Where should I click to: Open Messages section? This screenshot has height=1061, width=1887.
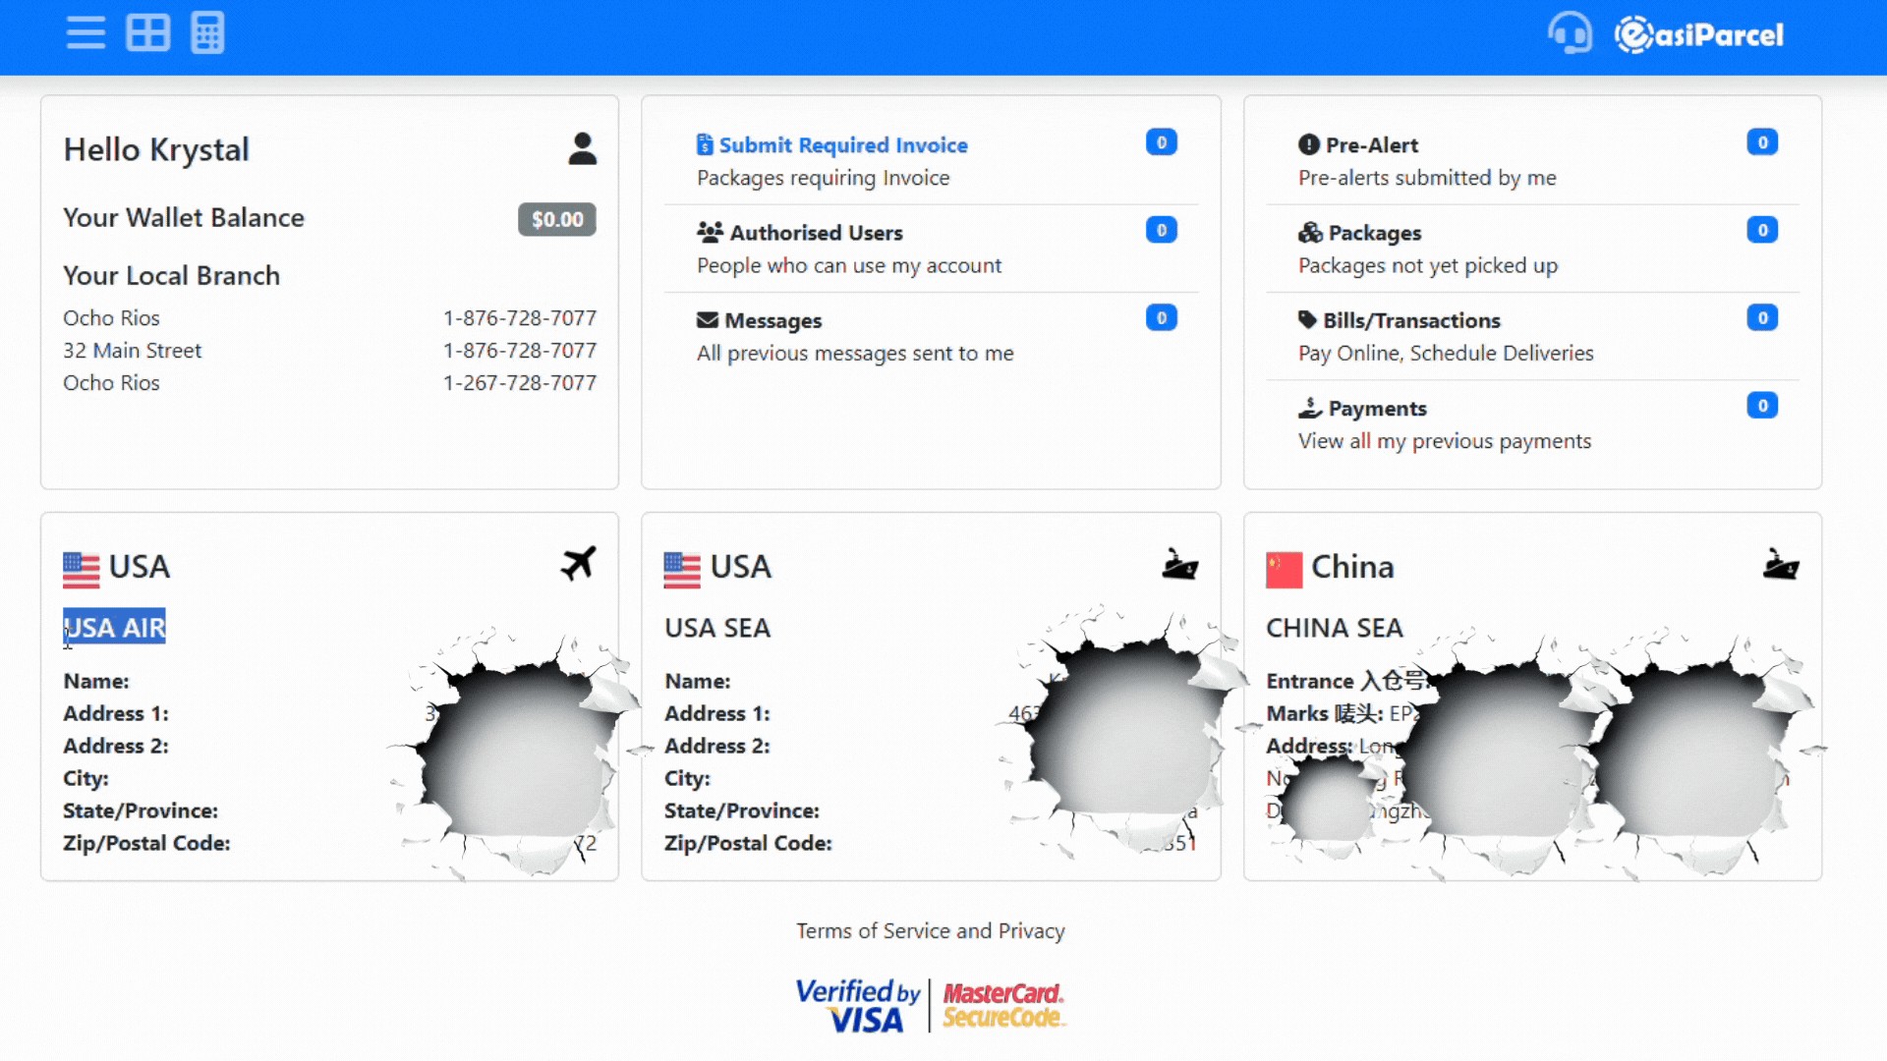[x=772, y=320]
